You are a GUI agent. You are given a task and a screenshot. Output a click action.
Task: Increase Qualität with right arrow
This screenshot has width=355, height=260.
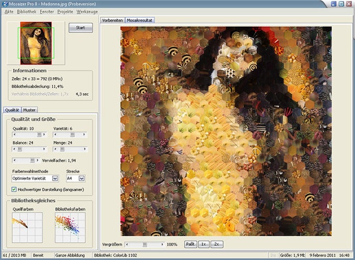(x=44, y=134)
